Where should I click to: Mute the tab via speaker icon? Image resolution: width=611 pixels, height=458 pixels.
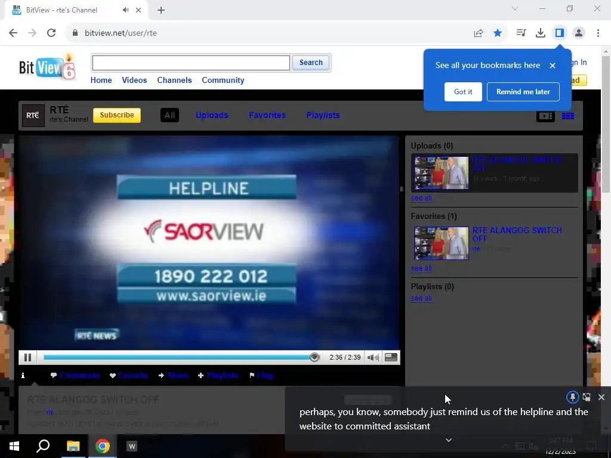(125, 10)
